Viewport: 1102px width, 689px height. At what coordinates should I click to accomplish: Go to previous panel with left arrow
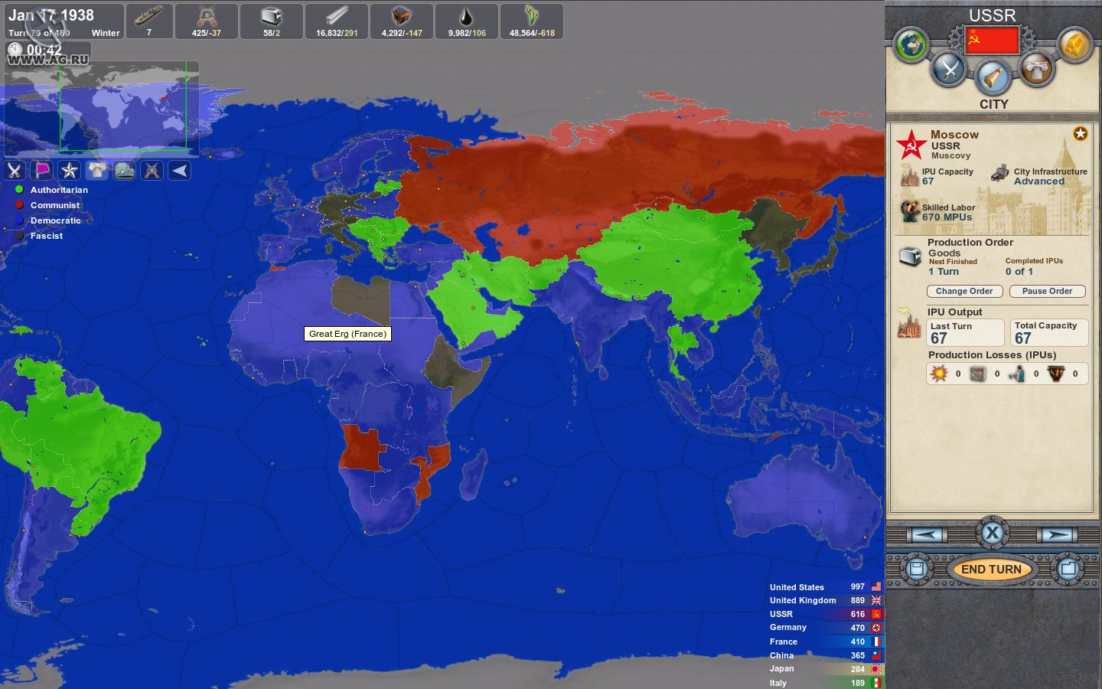(927, 534)
